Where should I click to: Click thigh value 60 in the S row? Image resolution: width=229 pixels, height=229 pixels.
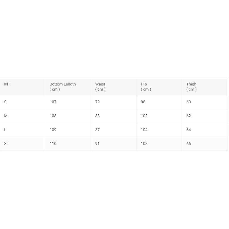click(x=189, y=102)
